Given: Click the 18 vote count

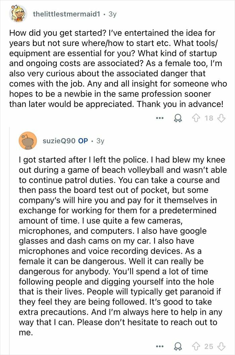Looking at the screenshot, I should [209, 118].
